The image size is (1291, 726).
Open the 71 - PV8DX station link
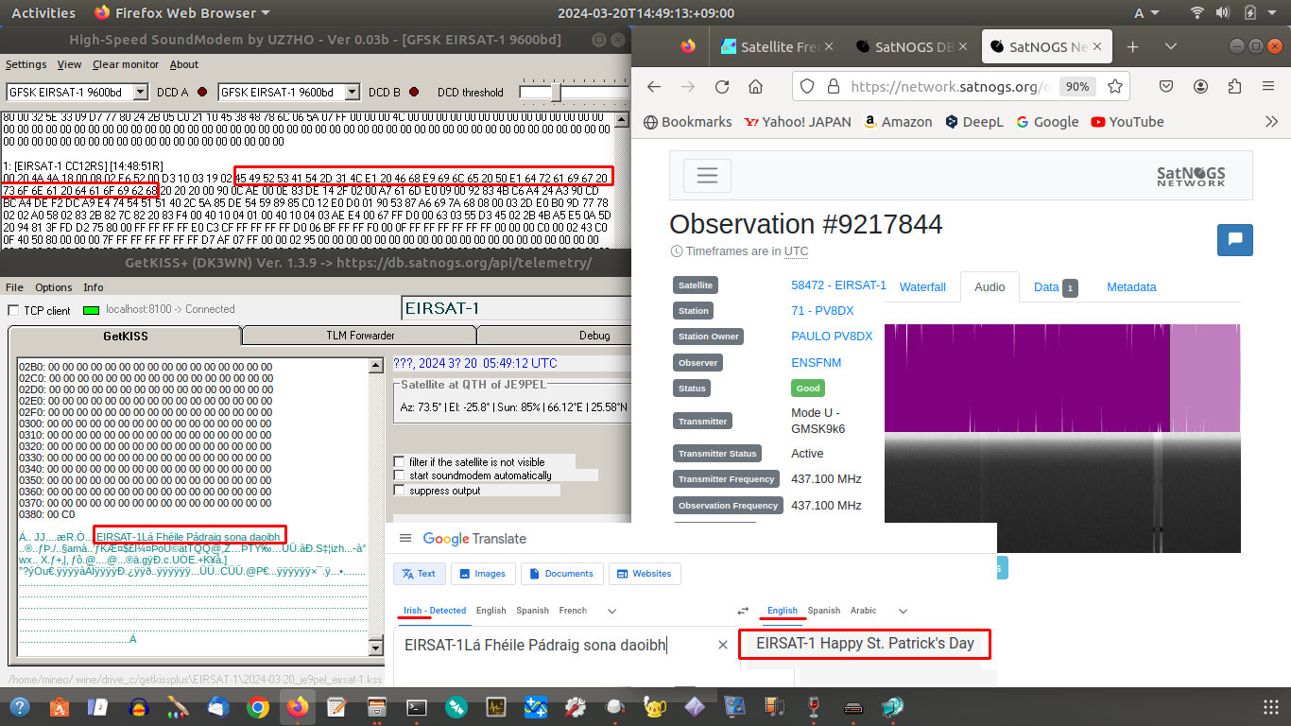(822, 310)
